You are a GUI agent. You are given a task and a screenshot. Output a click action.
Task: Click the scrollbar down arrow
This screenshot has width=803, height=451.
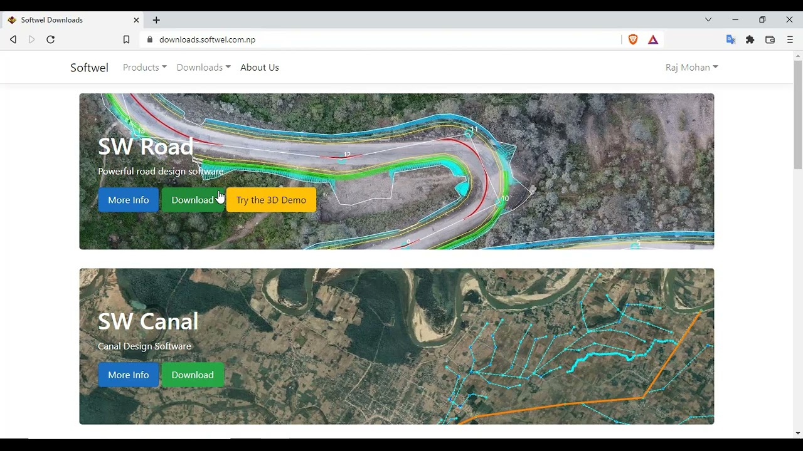pos(798,433)
